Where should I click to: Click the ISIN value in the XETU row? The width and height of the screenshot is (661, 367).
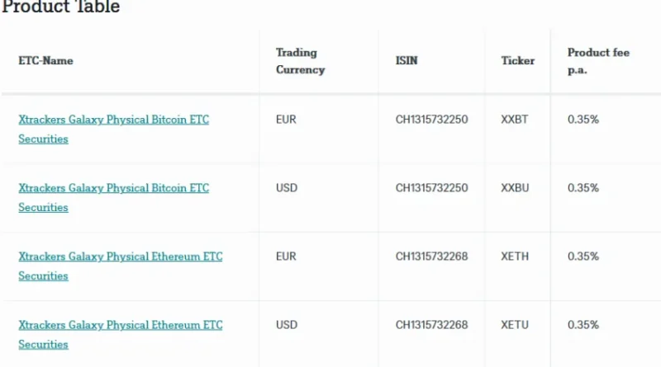(431, 325)
